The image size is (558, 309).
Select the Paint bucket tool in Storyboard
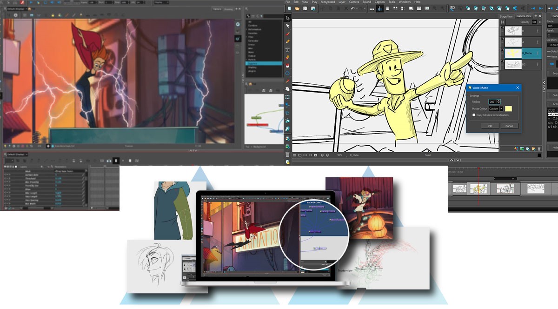[288, 65]
